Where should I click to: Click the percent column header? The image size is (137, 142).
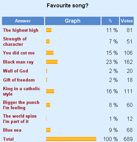[110, 21]
